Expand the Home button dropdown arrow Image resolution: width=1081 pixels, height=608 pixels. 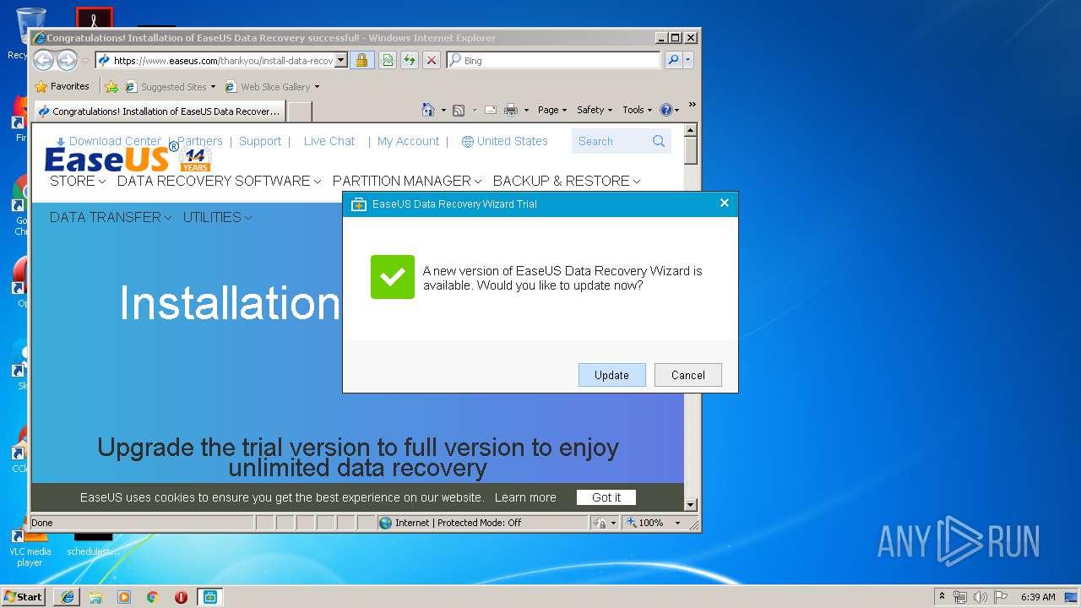tap(443, 110)
